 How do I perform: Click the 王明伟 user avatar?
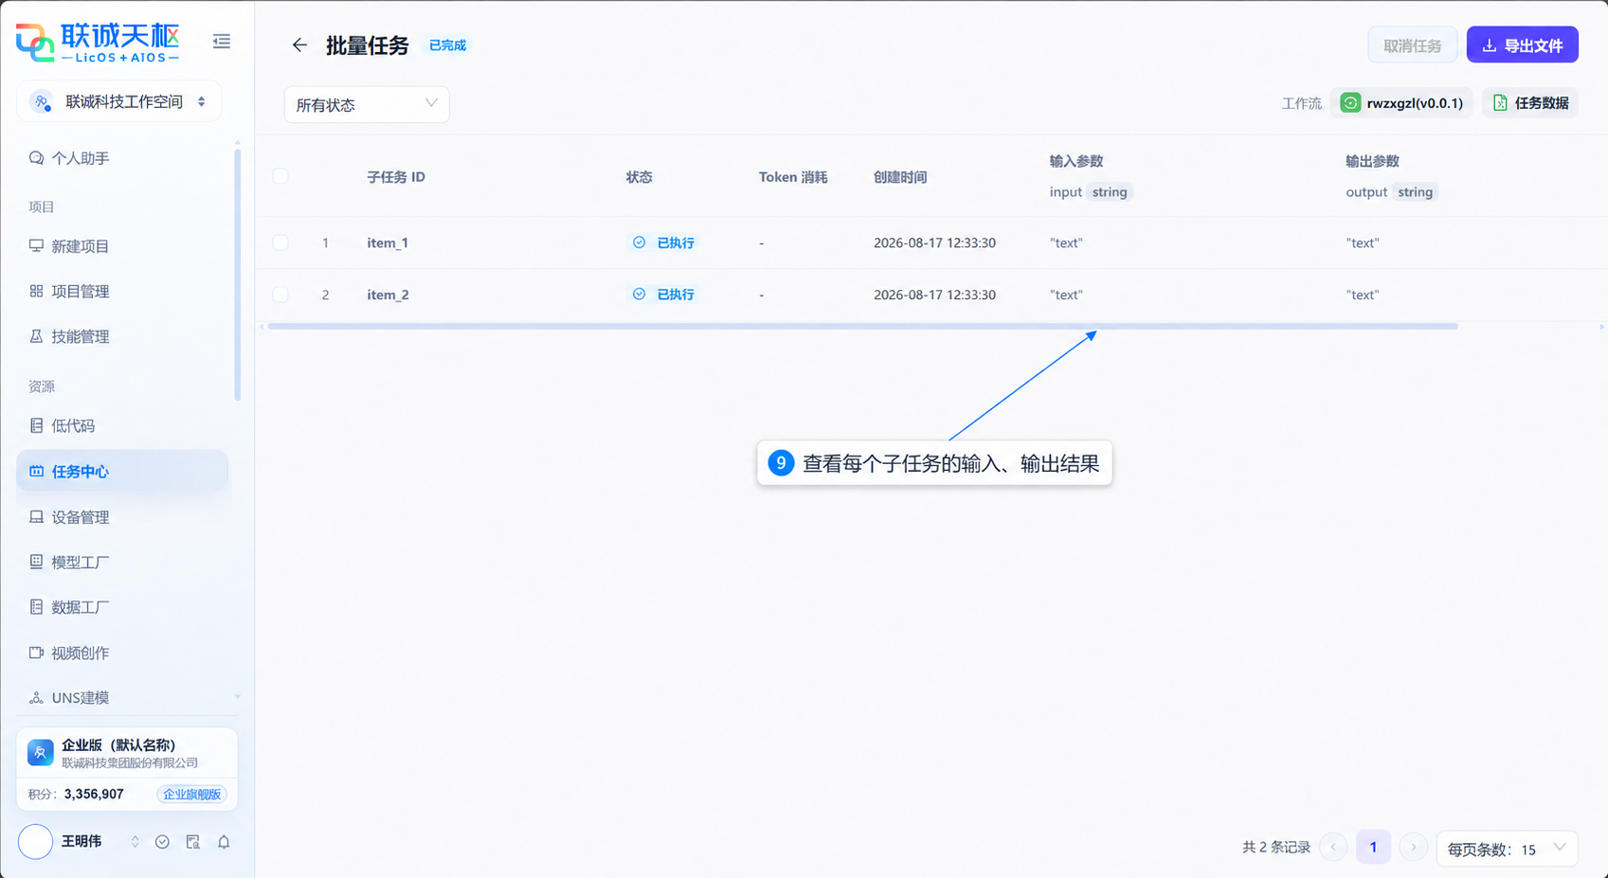click(x=36, y=842)
